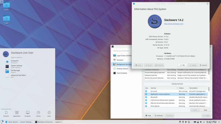Toggle the DNS-SD Service Discovery Monitor checkbox
Viewport: 221px width, 124px height.
(146, 103)
